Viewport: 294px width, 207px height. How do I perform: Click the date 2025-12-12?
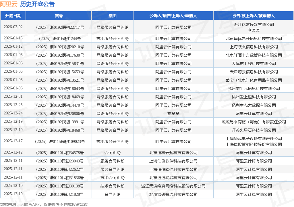[13, 152]
